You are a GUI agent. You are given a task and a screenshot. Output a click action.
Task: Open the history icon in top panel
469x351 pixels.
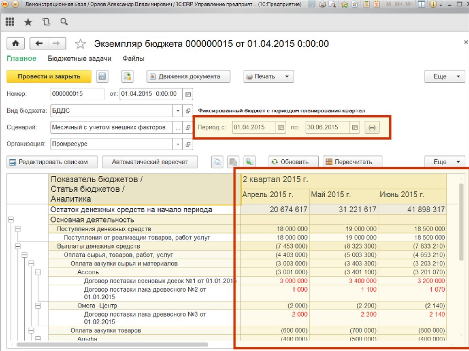coord(46,22)
